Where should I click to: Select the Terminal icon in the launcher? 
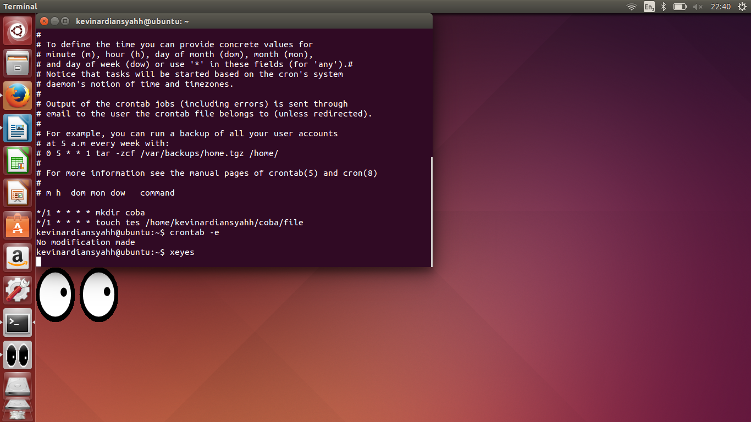[18, 323]
